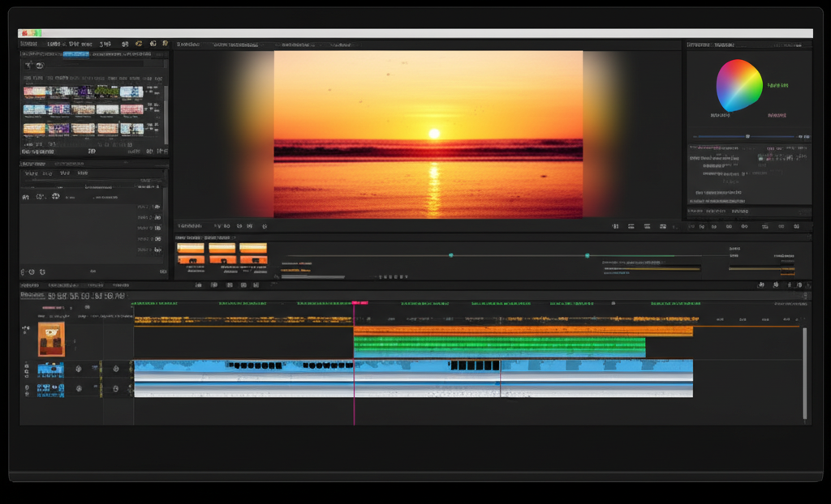831x504 pixels.
Task: Click the upper blue audio track header icon
Action: coord(50,369)
